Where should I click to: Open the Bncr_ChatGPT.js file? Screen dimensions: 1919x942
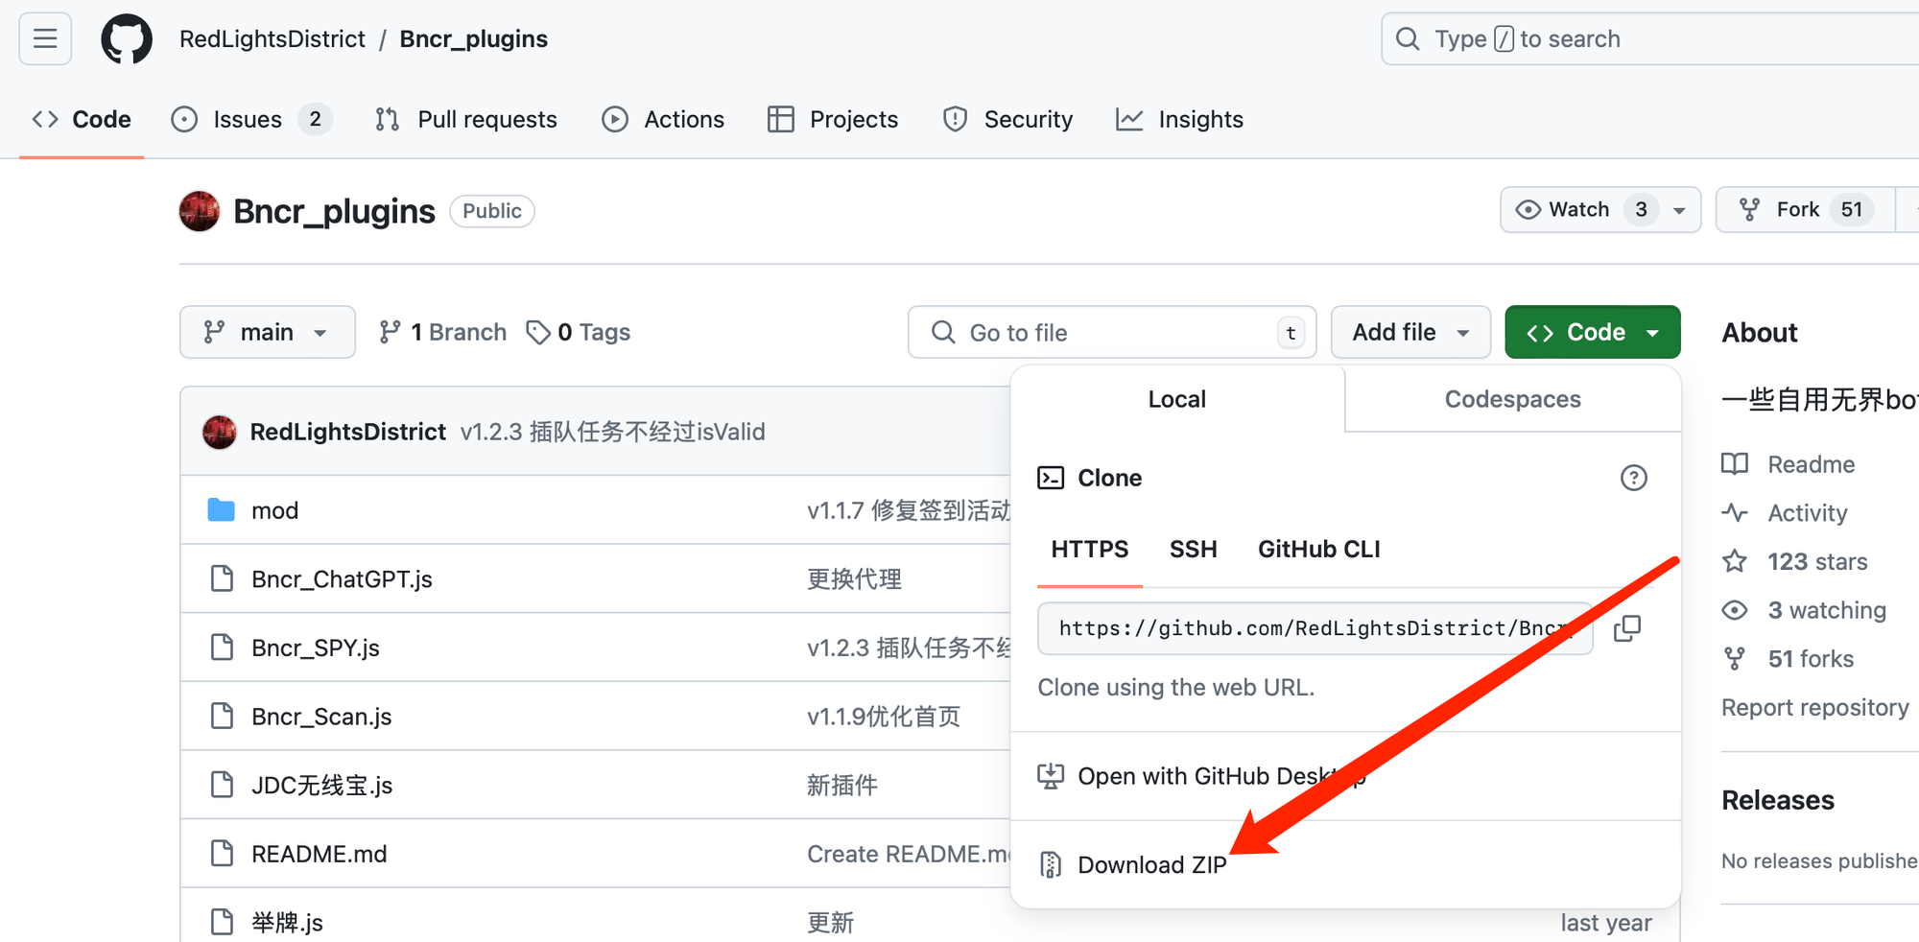pyautogui.click(x=342, y=579)
